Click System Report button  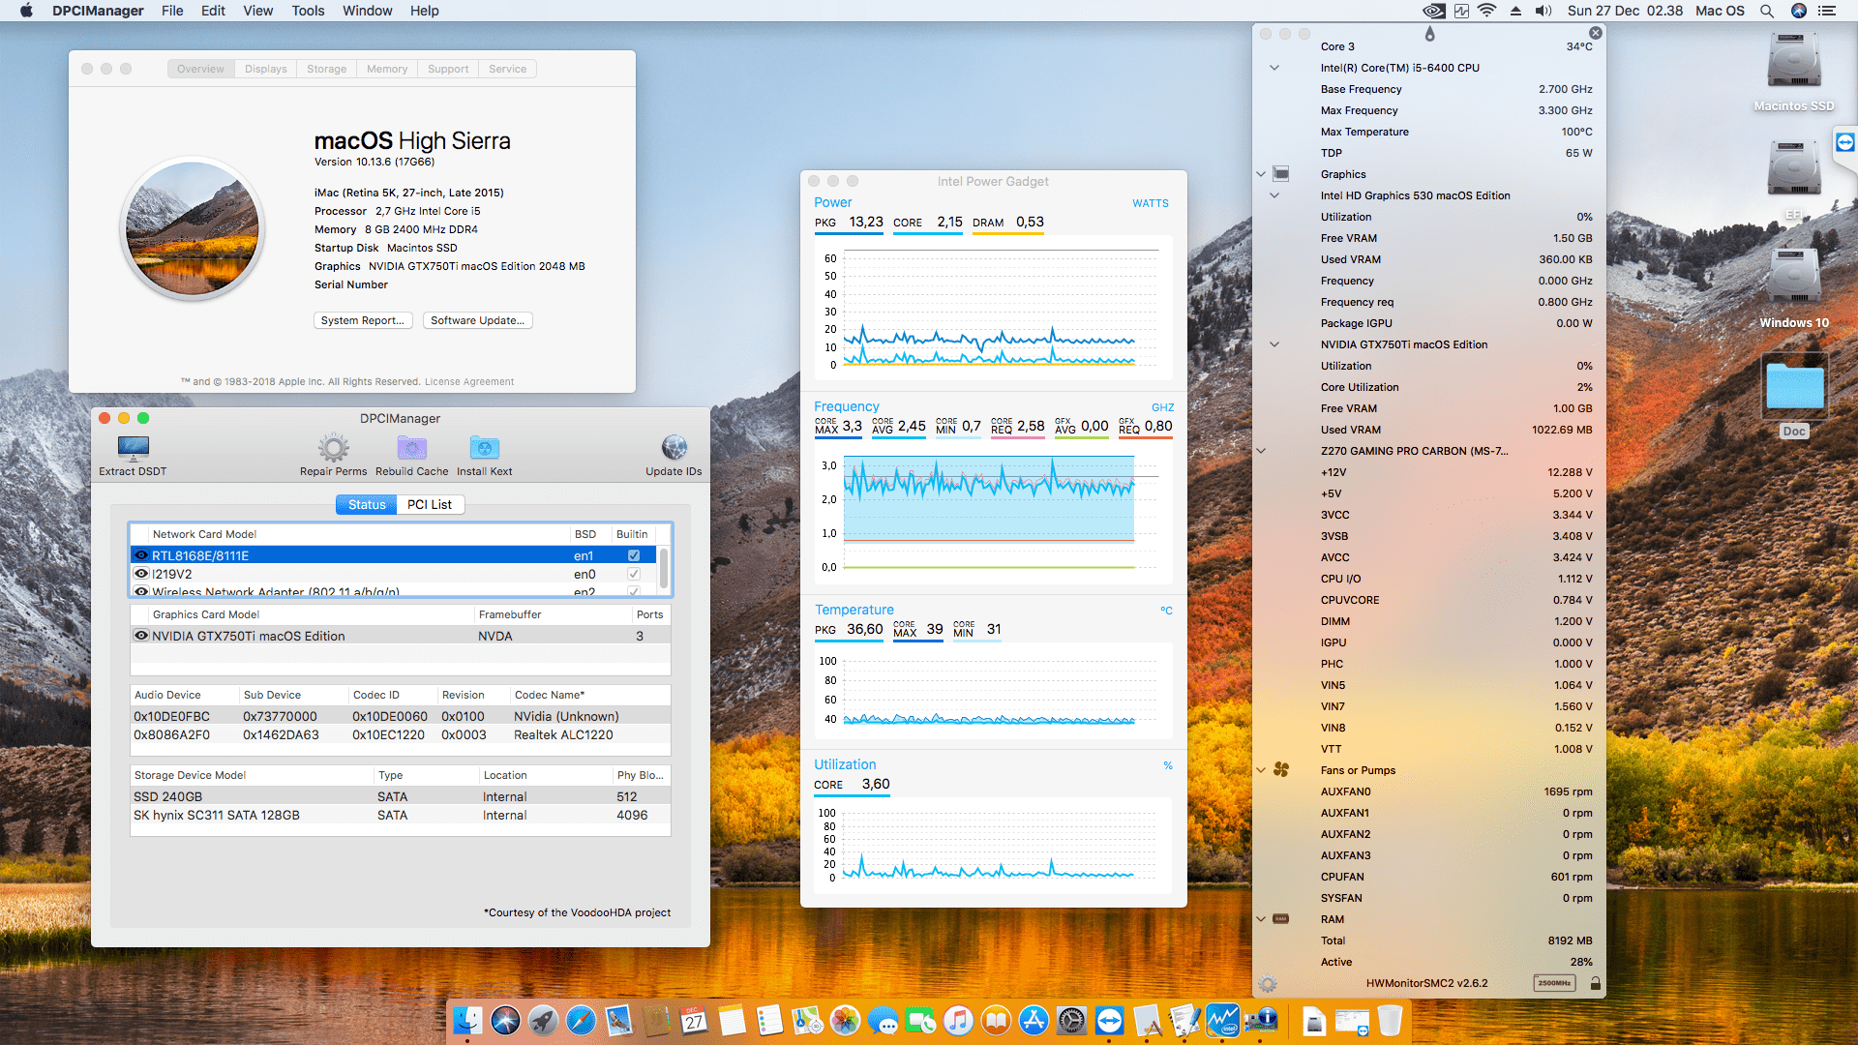click(363, 320)
